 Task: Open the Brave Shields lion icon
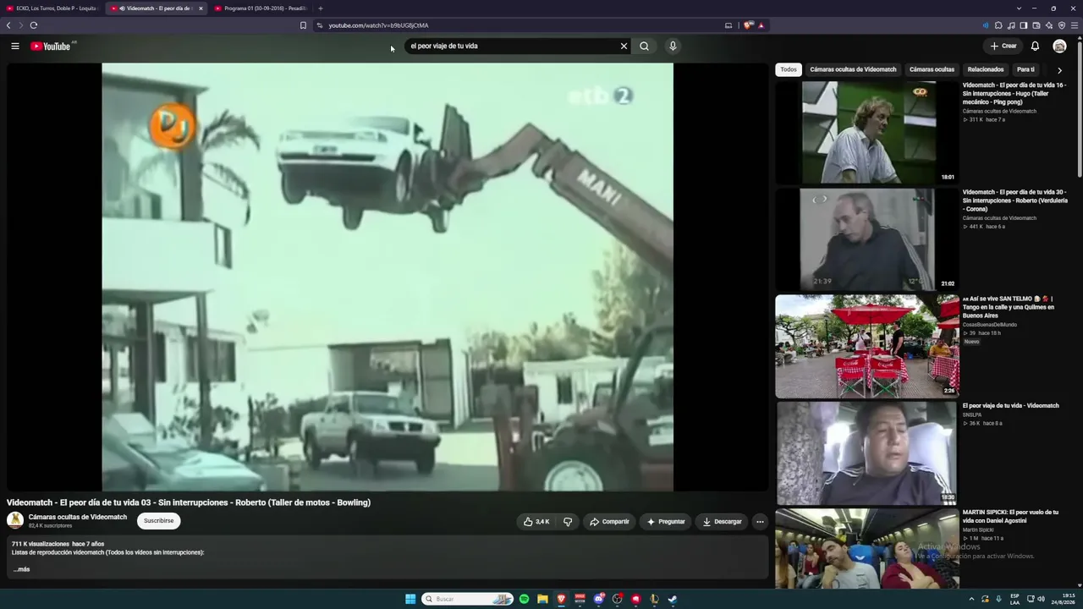(x=748, y=25)
